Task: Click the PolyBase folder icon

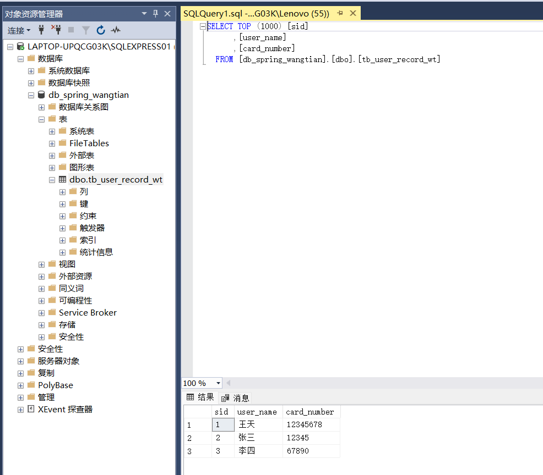Action: coord(31,385)
